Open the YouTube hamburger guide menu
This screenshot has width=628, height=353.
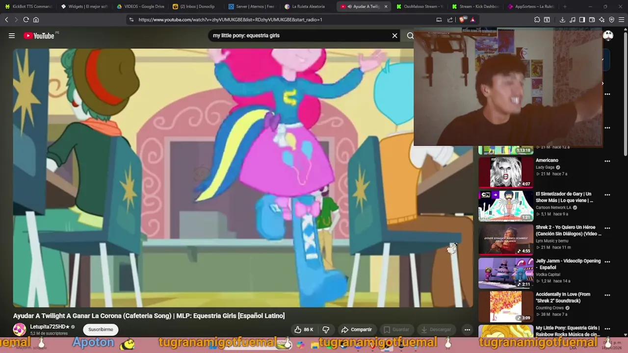click(12, 35)
